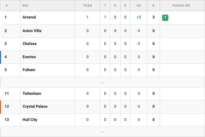Open the Tottenham team link
205x137 pixels.
[x=32, y=93]
